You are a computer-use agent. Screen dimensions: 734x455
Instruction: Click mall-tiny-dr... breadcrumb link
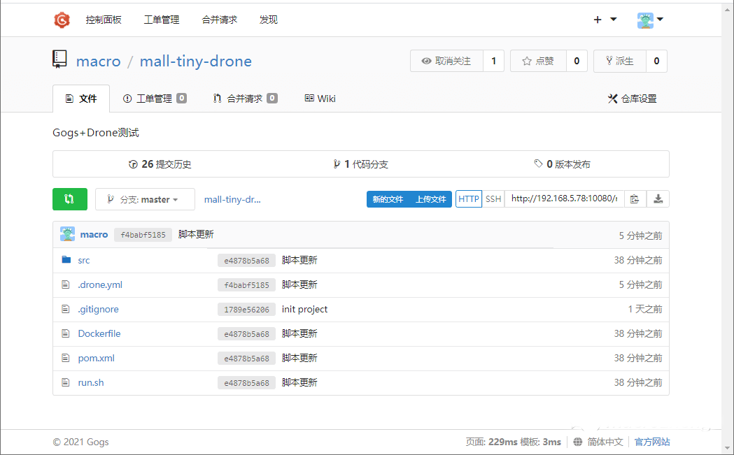click(x=232, y=200)
